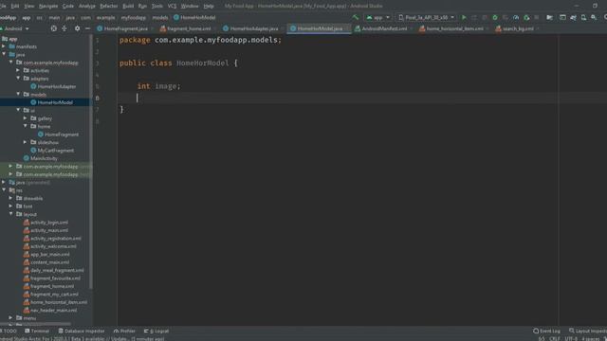Expand the activities package
Screen dimensions: 607x341
pyautogui.click(x=18, y=70)
